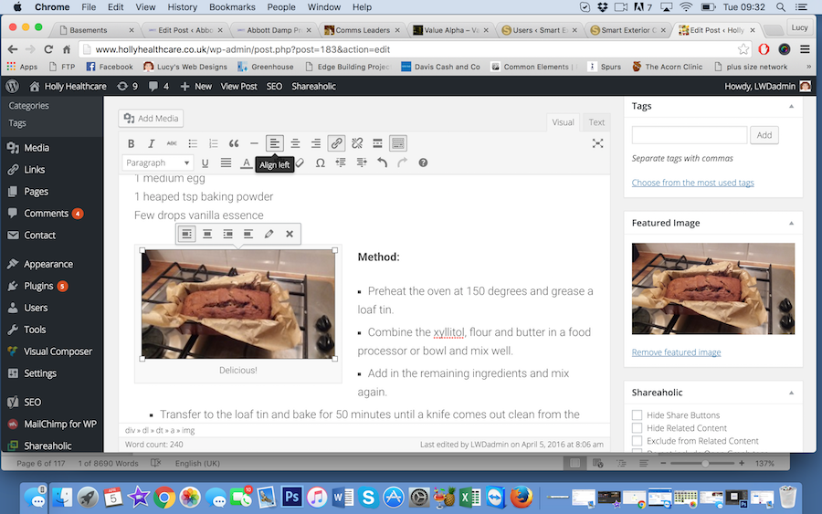Set image alignment to center in image toolbar
This screenshot has height=514, width=822.
(207, 234)
